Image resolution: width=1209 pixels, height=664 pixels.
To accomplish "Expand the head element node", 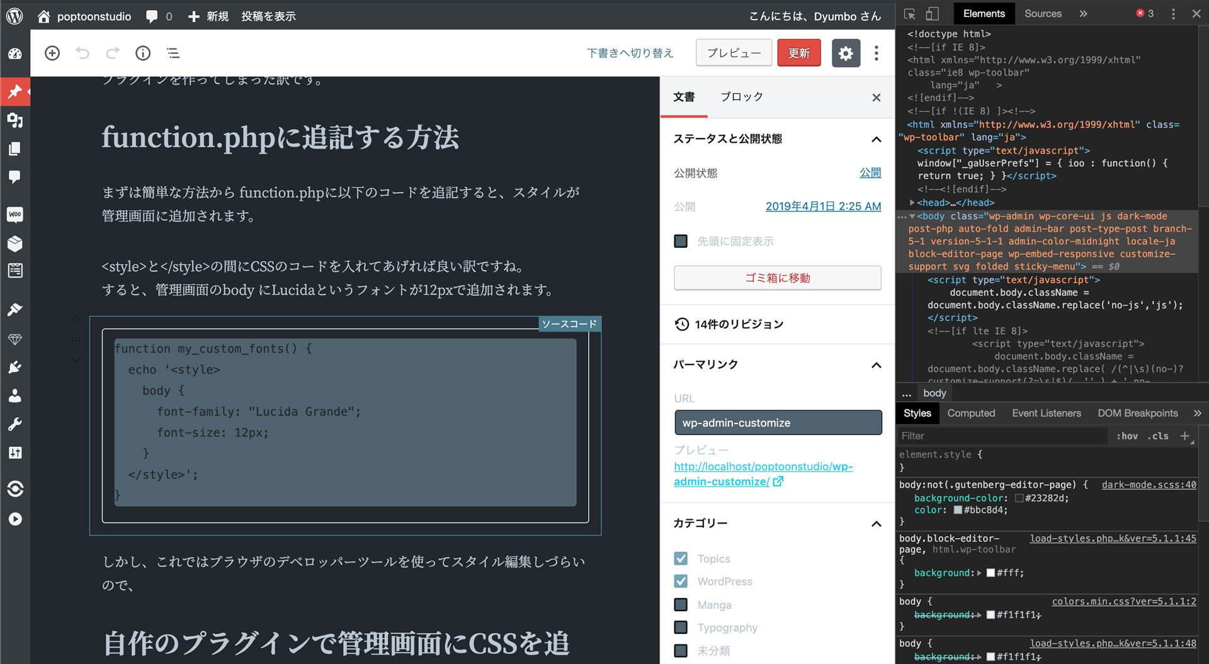I will click(912, 203).
